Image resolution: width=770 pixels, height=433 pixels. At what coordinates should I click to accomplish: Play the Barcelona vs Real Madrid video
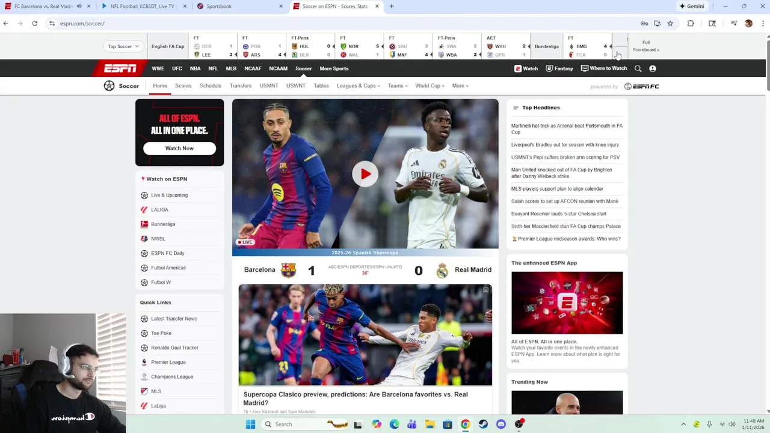tap(365, 174)
